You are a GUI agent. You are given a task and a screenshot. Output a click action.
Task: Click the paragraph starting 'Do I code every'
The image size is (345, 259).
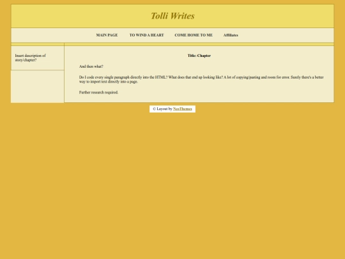201,79
